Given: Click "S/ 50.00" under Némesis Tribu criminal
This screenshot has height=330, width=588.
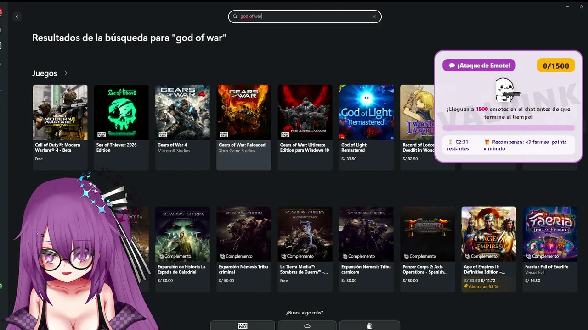Looking at the screenshot, I should pos(226,280).
